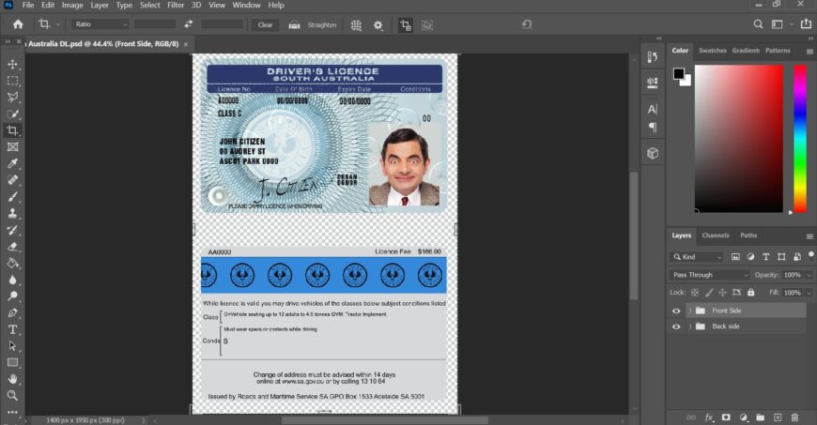Toggle the layer filter switch

pos(810,254)
